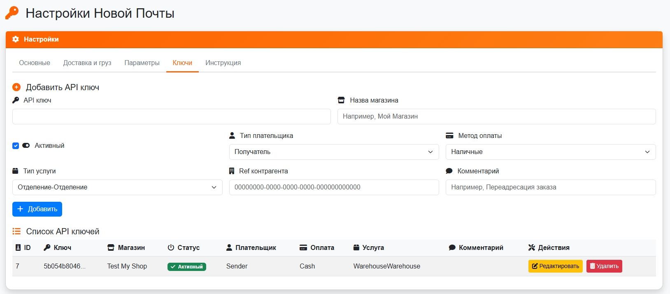The image size is (670, 294).
Task: Uncheck the Активный checkbox
Action: [x=16, y=146]
